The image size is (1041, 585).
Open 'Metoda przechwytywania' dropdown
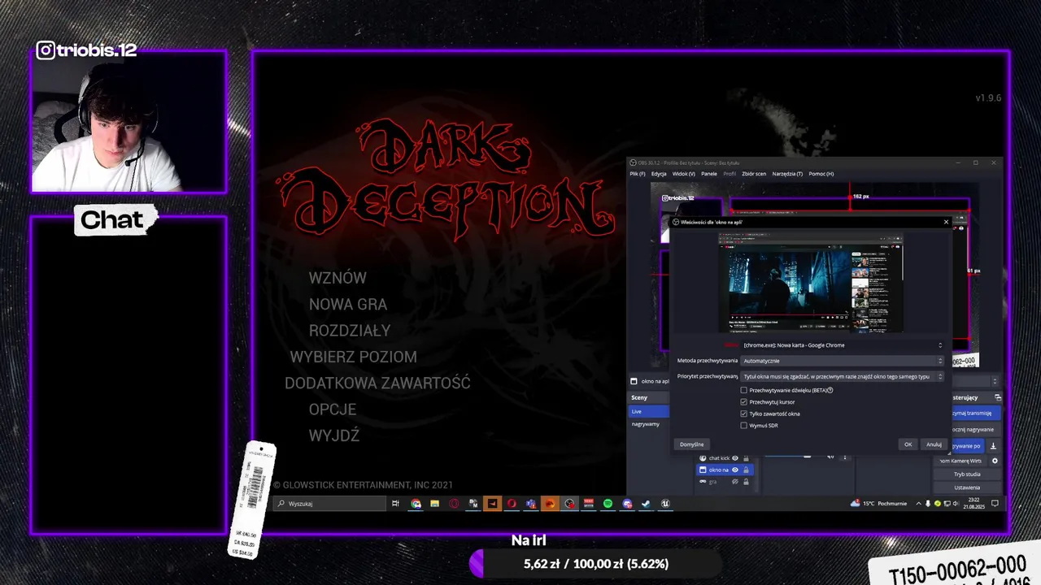(842, 361)
